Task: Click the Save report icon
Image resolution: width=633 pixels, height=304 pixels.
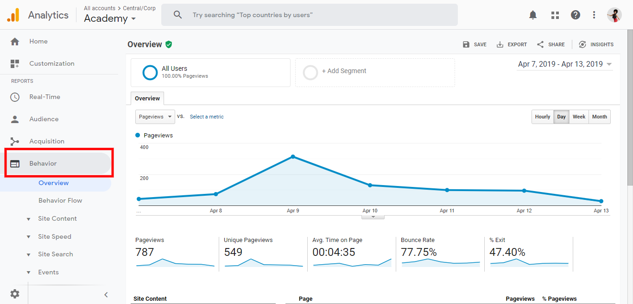Action: (466, 44)
